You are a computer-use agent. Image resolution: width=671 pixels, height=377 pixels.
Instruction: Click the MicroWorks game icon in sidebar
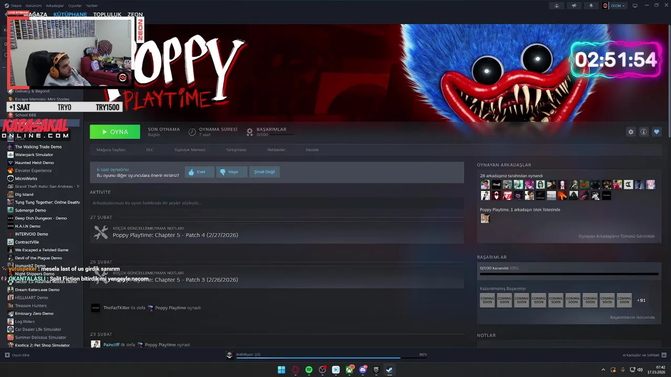(10, 179)
